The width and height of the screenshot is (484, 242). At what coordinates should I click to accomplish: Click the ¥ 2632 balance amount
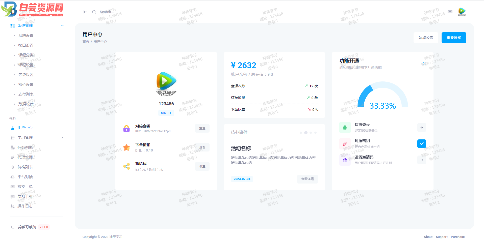click(x=243, y=66)
